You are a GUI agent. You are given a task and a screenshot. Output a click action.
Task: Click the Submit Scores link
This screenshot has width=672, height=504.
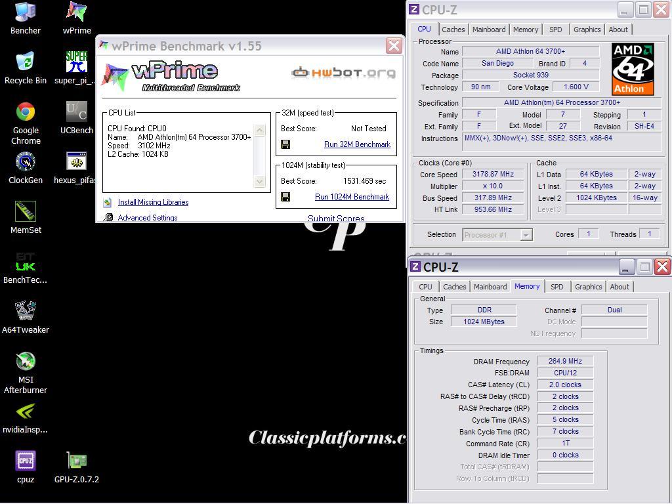click(336, 219)
